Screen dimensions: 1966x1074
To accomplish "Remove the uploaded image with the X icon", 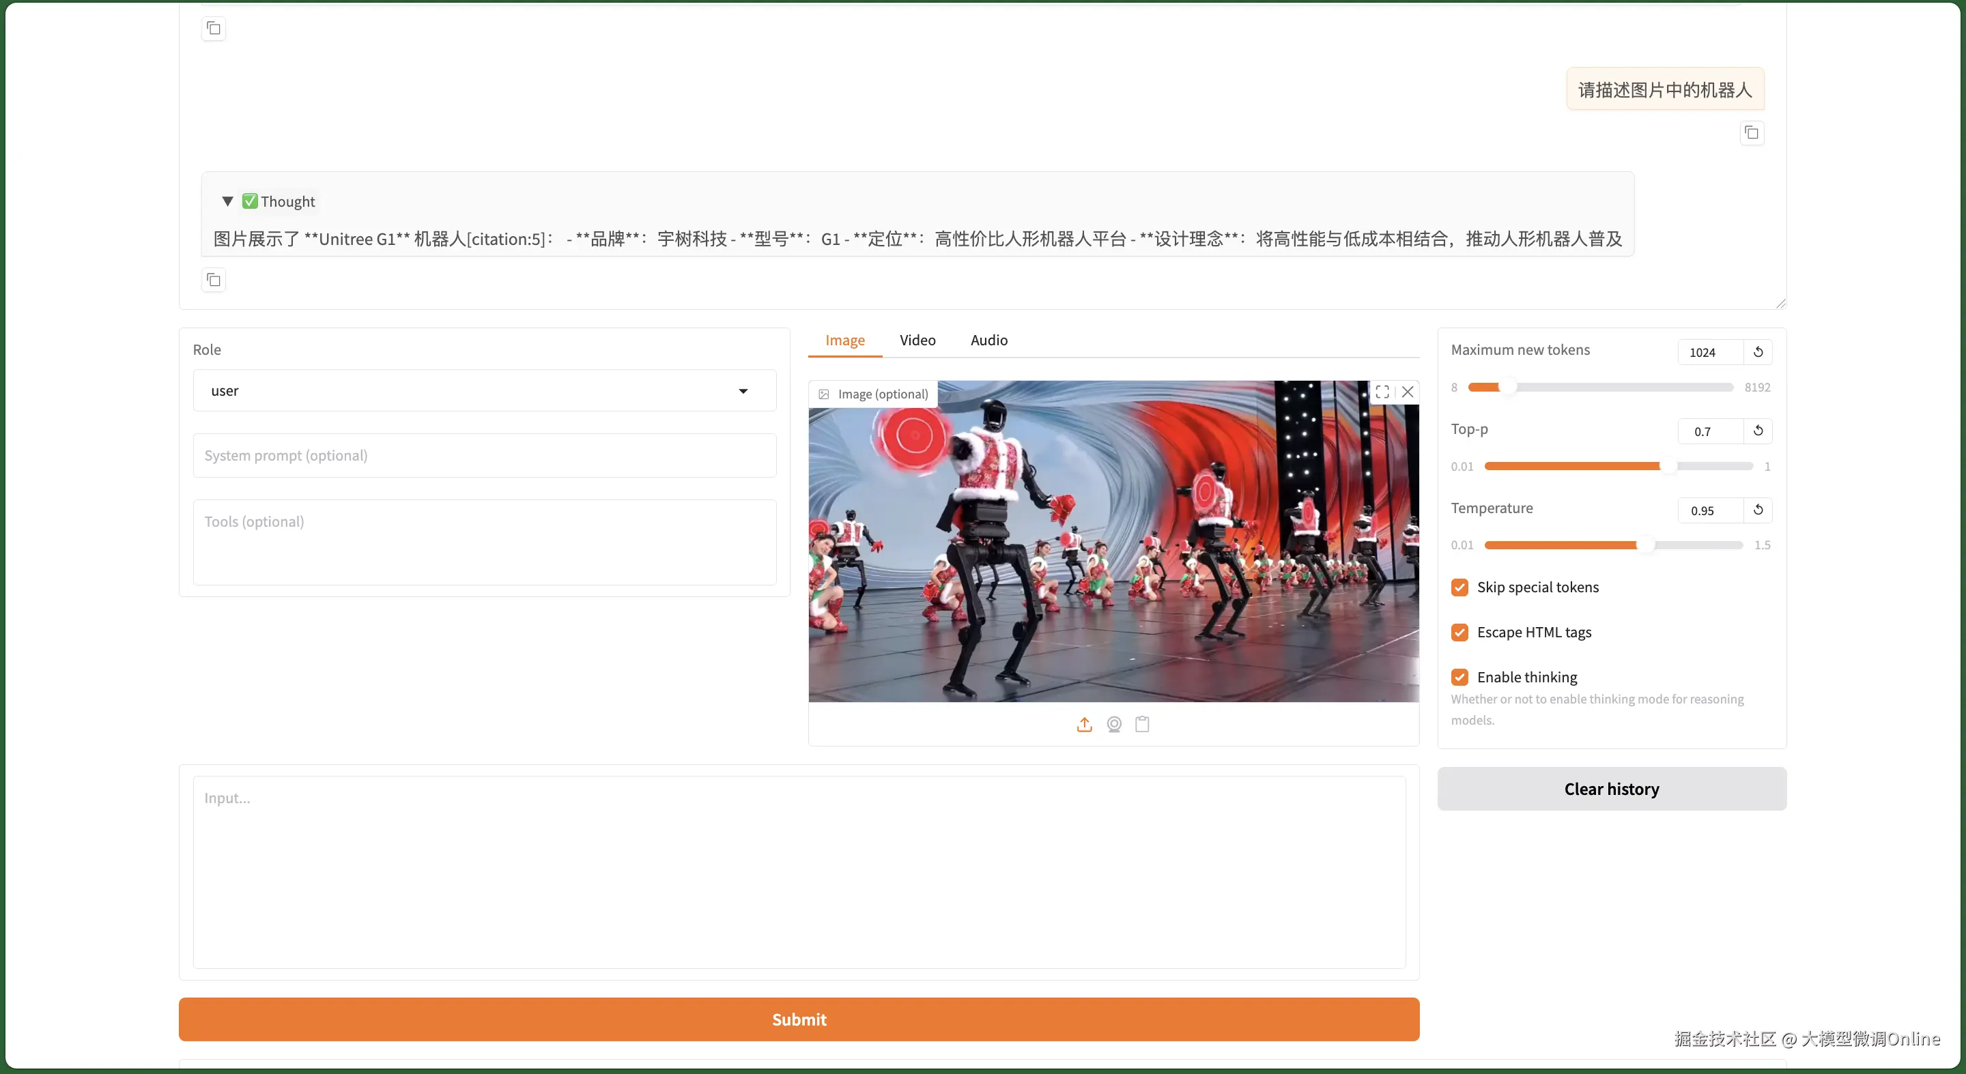I will pyautogui.click(x=1408, y=392).
